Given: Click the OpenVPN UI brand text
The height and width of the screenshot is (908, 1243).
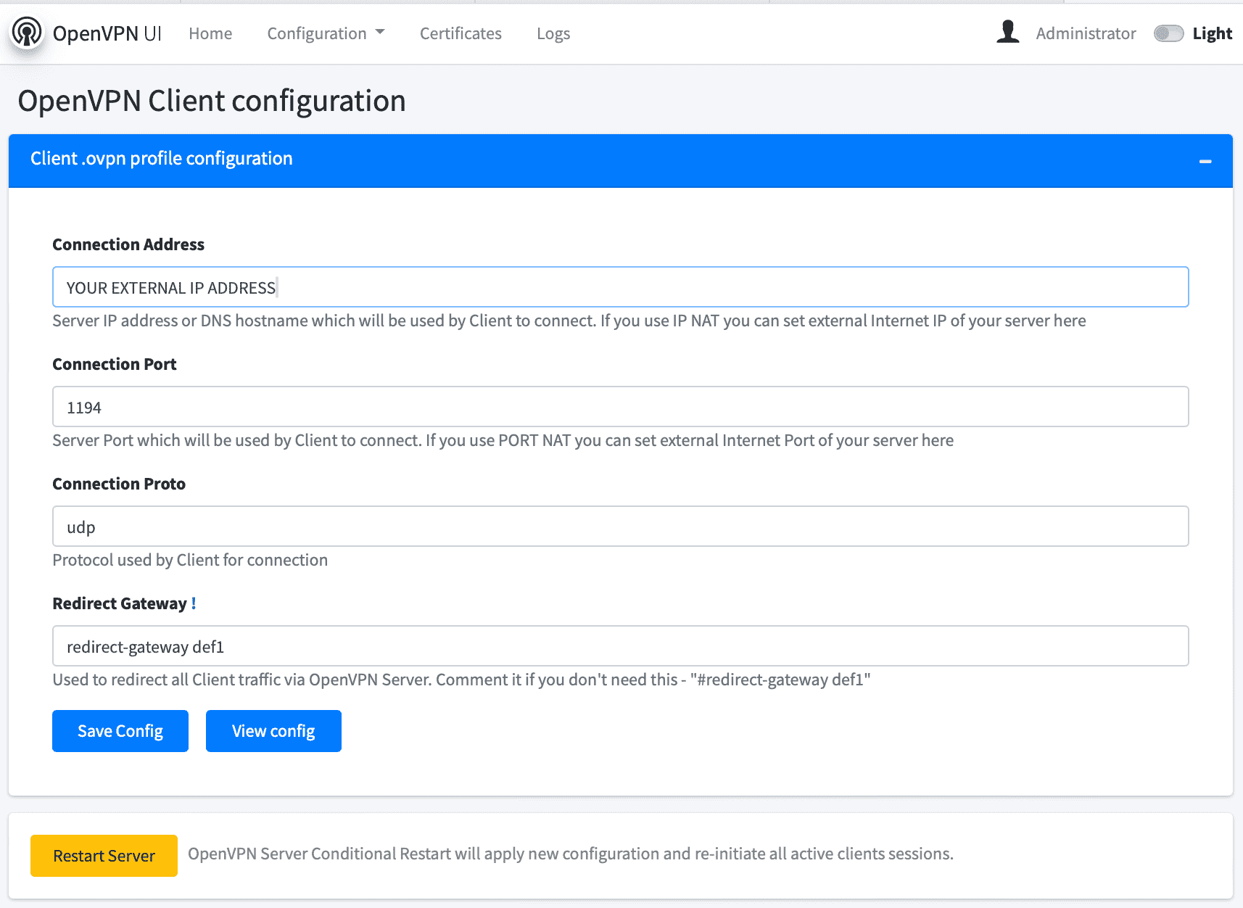Looking at the screenshot, I should point(107,33).
